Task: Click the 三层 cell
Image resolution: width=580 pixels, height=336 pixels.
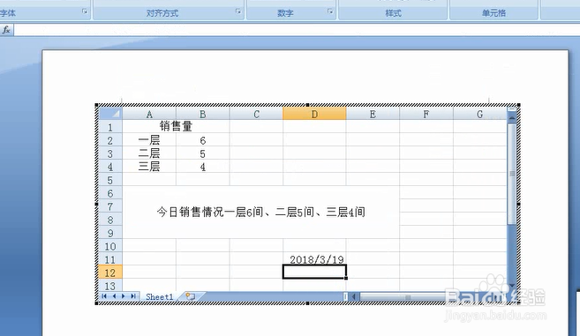Action: tap(149, 167)
